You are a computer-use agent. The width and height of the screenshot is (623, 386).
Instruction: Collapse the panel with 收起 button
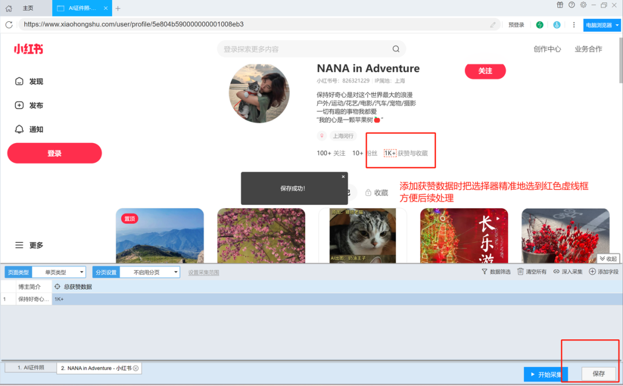[609, 259]
